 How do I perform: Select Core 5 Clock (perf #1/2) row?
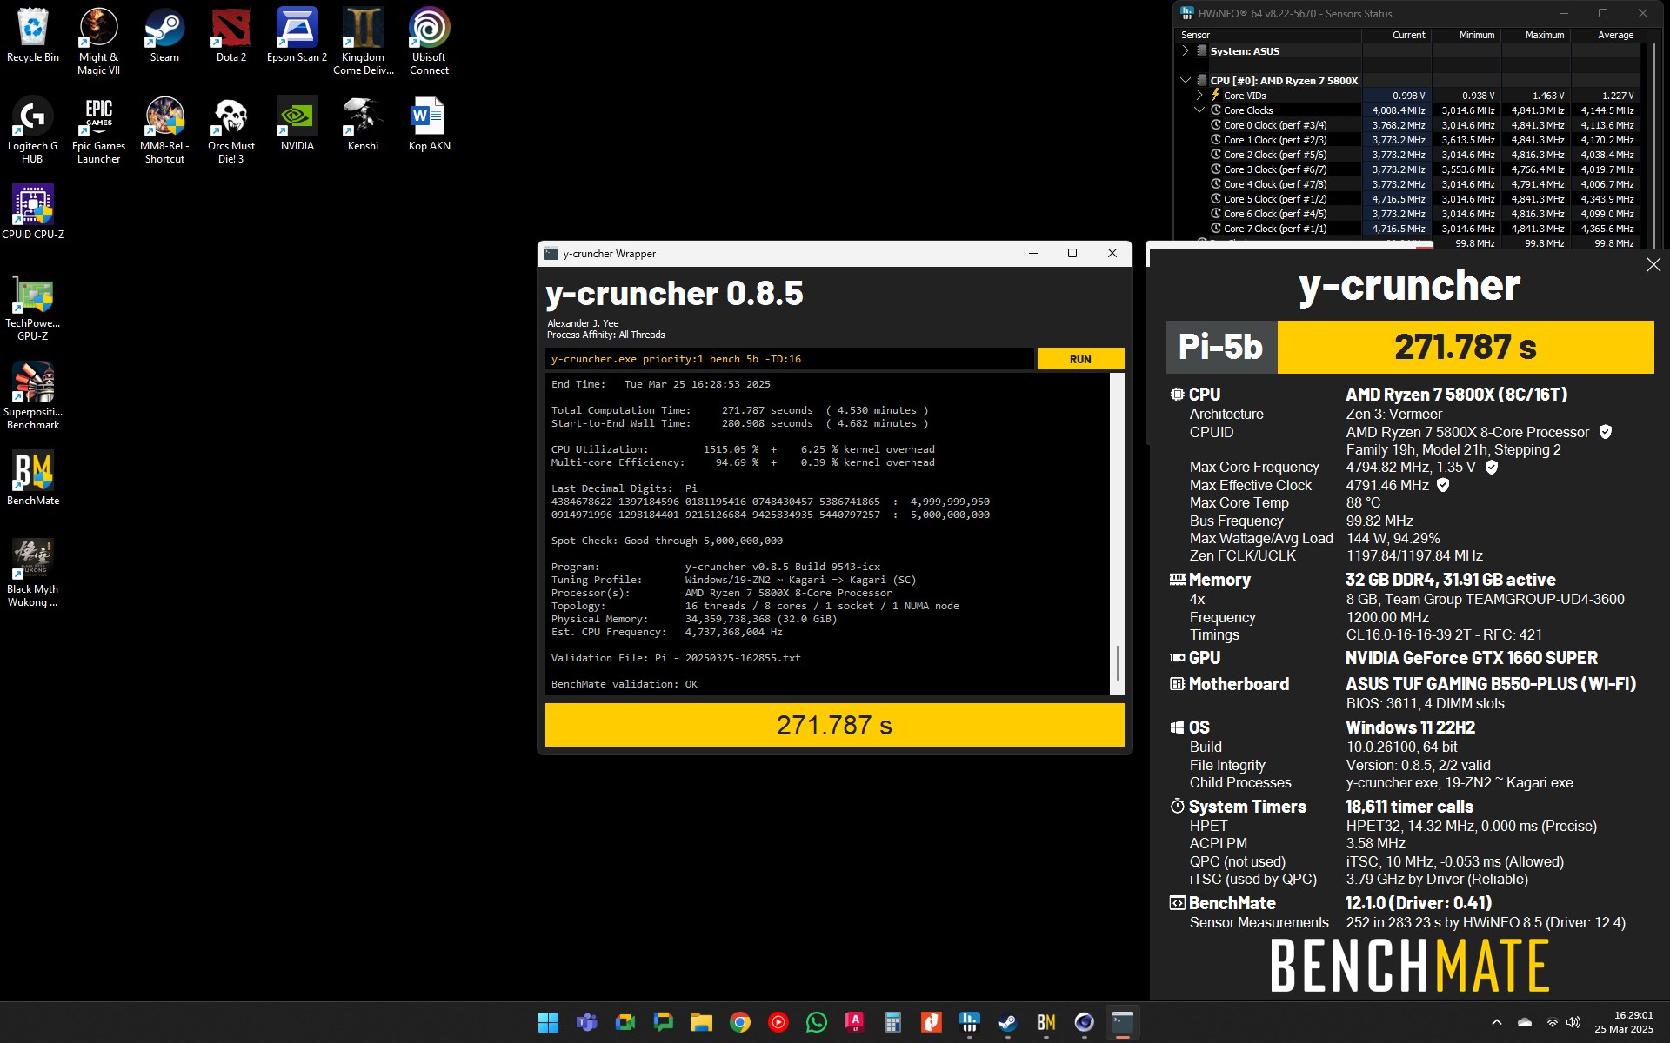pos(1408,199)
